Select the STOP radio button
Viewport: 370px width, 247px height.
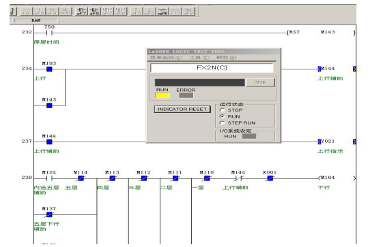point(222,110)
